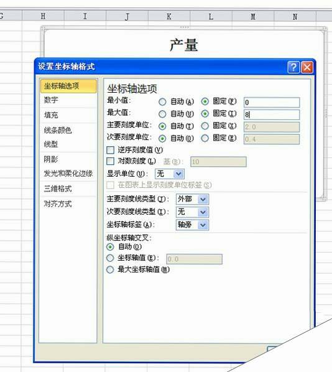Click the 最大值 input field
This screenshot has height=372, width=332.
272,115
